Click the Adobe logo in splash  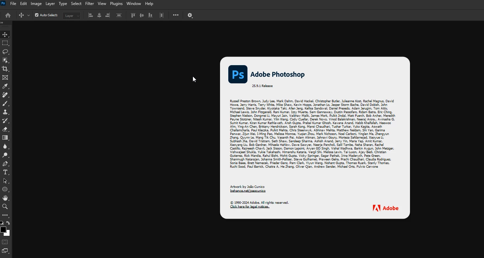pyautogui.click(x=386, y=208)
